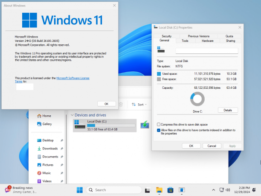
Task: Click the pin icon next to Pictures
Action: pos(62,165)
